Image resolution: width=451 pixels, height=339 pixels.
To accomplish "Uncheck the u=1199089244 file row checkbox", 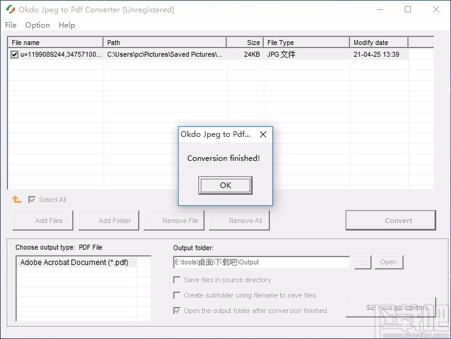I will click(14, 54).
